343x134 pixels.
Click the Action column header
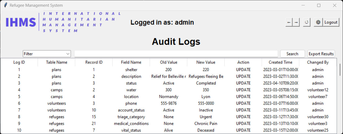pos(243,62)
